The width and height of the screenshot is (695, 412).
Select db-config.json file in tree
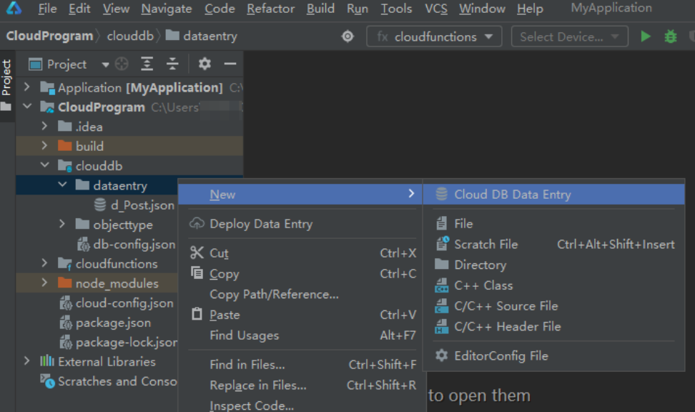127,244
